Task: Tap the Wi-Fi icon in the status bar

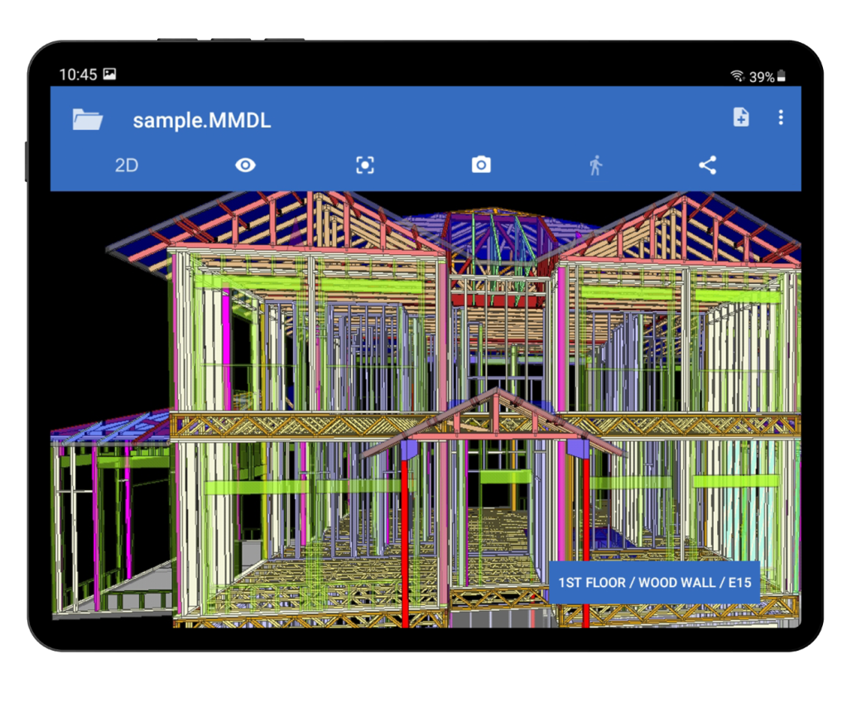Action: point(736,76)
